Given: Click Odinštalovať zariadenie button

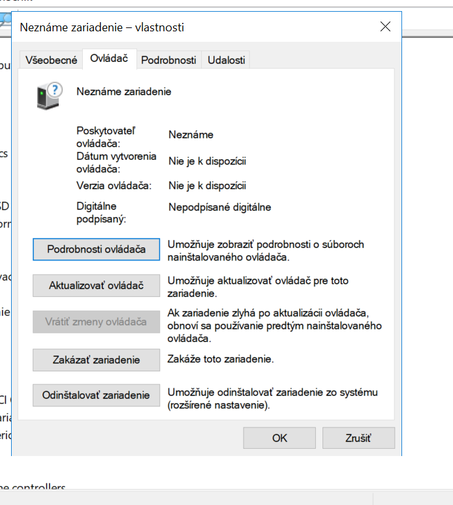Looking at the screenshot, I should pos(96,395).
